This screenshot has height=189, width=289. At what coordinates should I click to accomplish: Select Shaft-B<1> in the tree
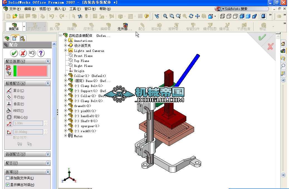pos(89,121)
